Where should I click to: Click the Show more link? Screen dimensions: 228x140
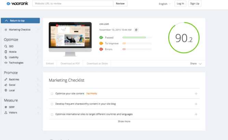tap(124, 121)
